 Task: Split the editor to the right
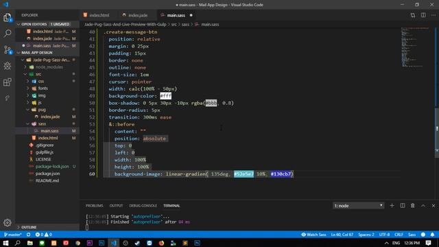coord(423,15)
